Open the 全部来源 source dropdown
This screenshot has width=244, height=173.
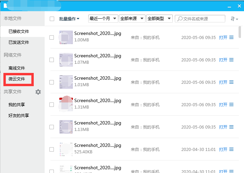point(132,19)
